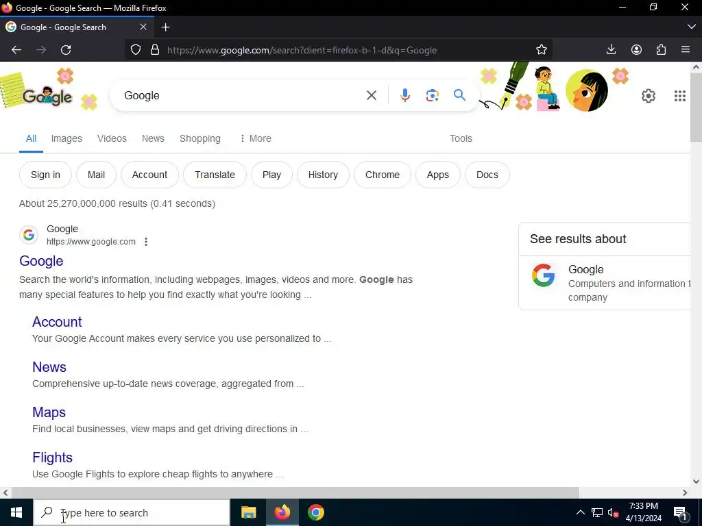
Task: Switch to the Videos tab
Action: (112, 138)
